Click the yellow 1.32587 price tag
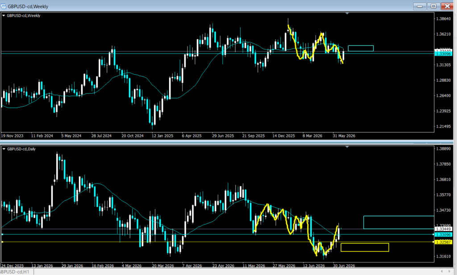This screenshot has width=457, height=275. [x=443, y=242]
